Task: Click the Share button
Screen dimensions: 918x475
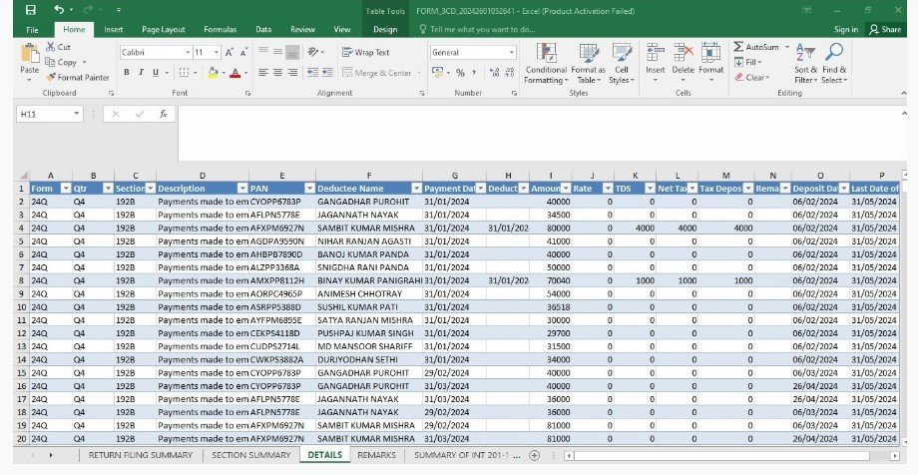Action: click(885, 30)
